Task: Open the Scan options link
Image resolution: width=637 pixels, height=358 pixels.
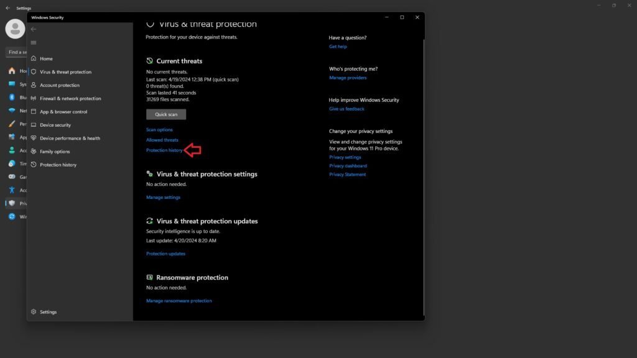Action: click(x=159, y=130)
